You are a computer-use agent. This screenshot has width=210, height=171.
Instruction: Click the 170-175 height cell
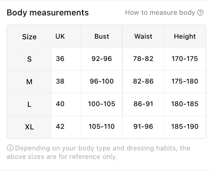click(x=185, y=59)
